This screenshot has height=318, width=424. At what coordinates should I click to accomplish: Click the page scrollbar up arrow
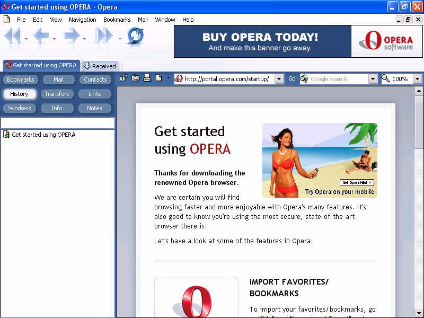pos(419,91)
